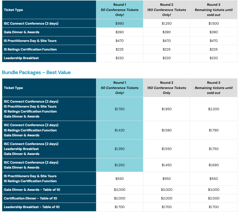Viewport: 240px width, 212px height.
Task: Click ISC Connect Conference row in first table
Action: click(31, 24)
